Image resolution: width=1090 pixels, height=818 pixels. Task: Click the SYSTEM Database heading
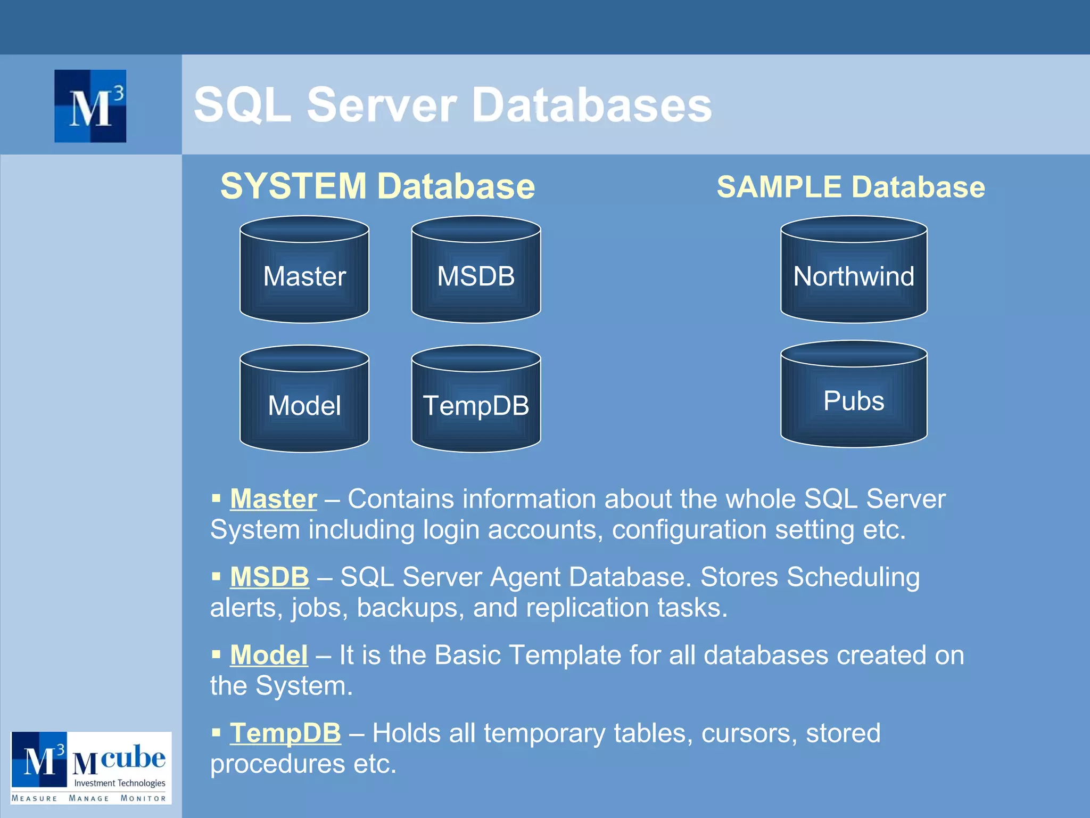coord(377,186)
